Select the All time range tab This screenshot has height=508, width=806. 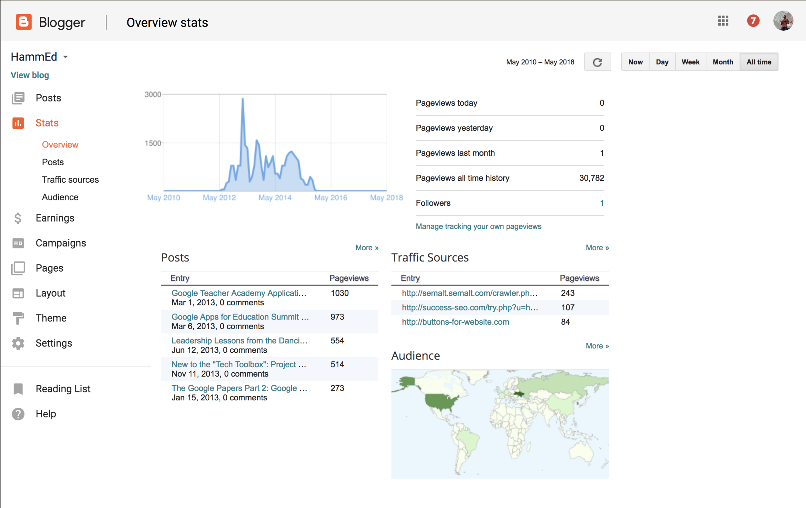click(759, 62)
